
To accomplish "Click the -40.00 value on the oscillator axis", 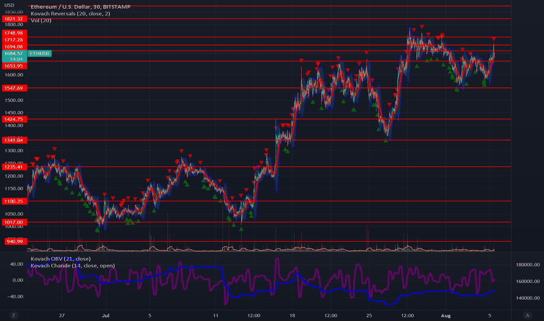I will [15, 296].
